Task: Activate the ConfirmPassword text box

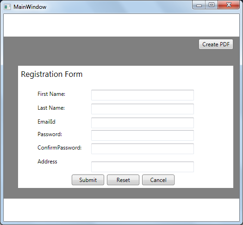Action: pyautogui.click(x=143, y=149)
